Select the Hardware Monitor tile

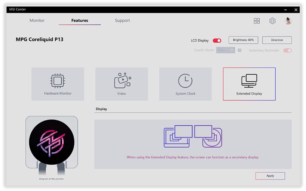[58, 84]
